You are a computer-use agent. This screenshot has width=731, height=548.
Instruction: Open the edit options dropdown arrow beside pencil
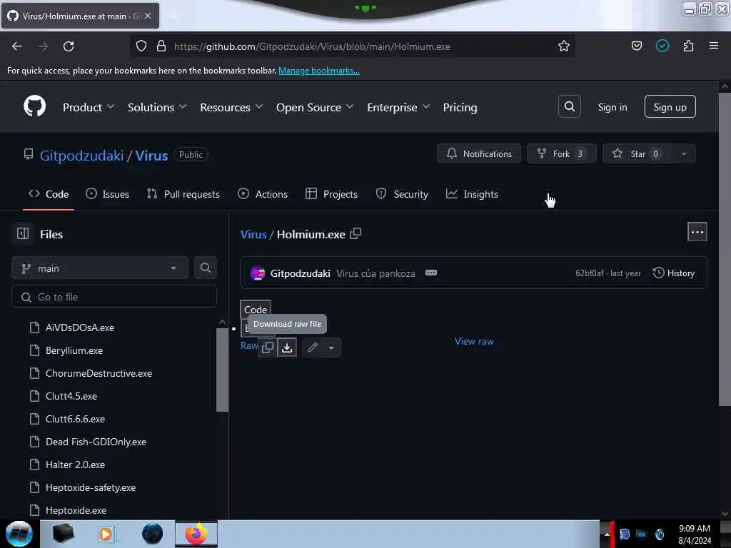(331, 347)
